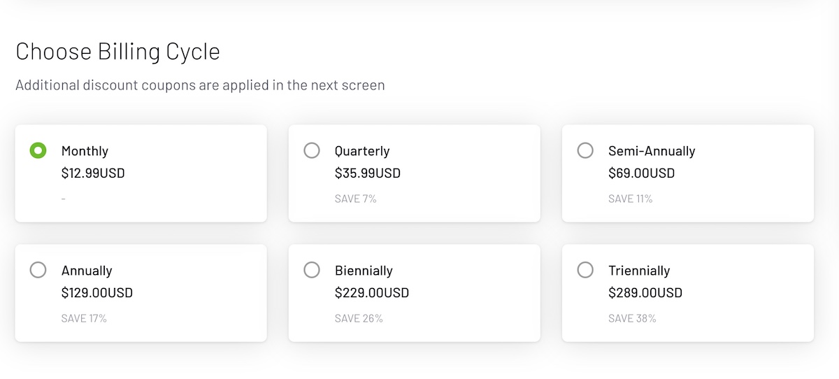Click the $12.99USD price text
The width and height of the screenshot is (839, 379).
coord(93,173)
